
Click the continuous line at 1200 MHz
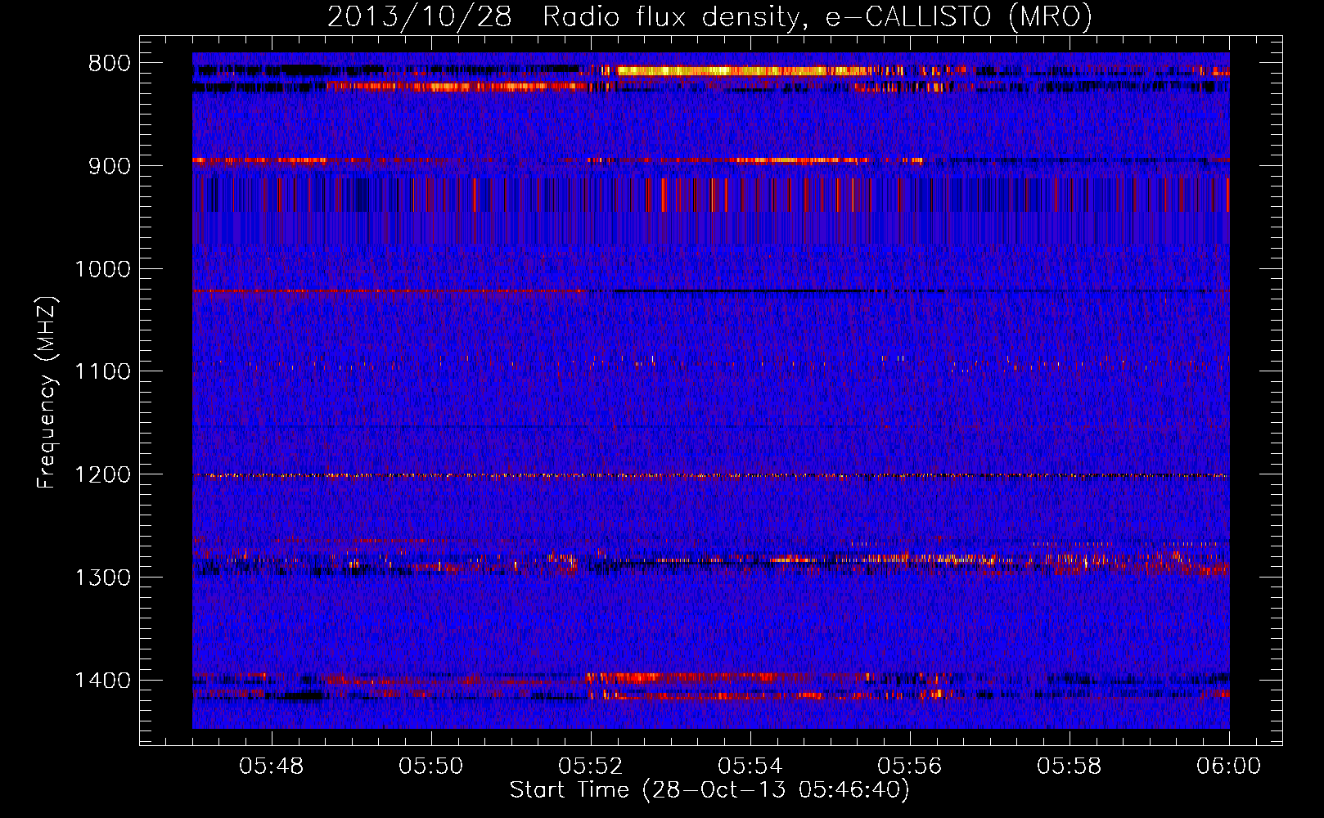710,475
